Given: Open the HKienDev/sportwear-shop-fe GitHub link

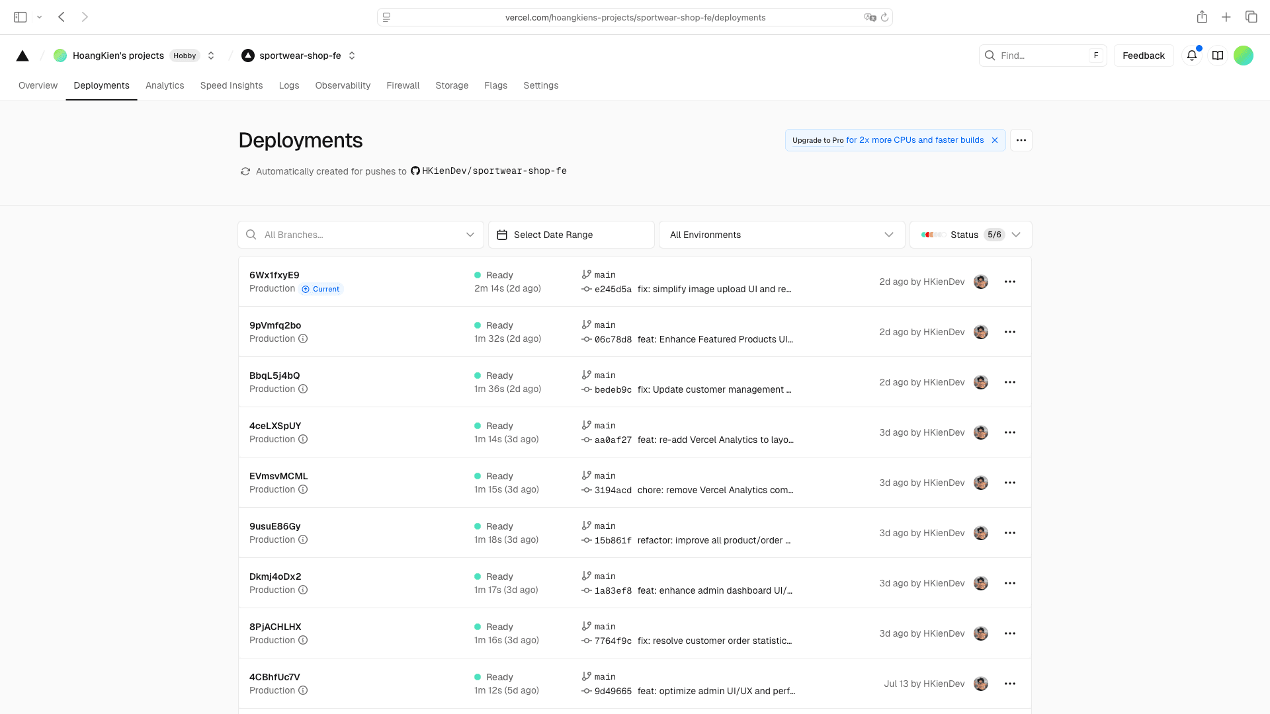Looking at the screenshot, I should pyautogui.click(x=489, y=171).
